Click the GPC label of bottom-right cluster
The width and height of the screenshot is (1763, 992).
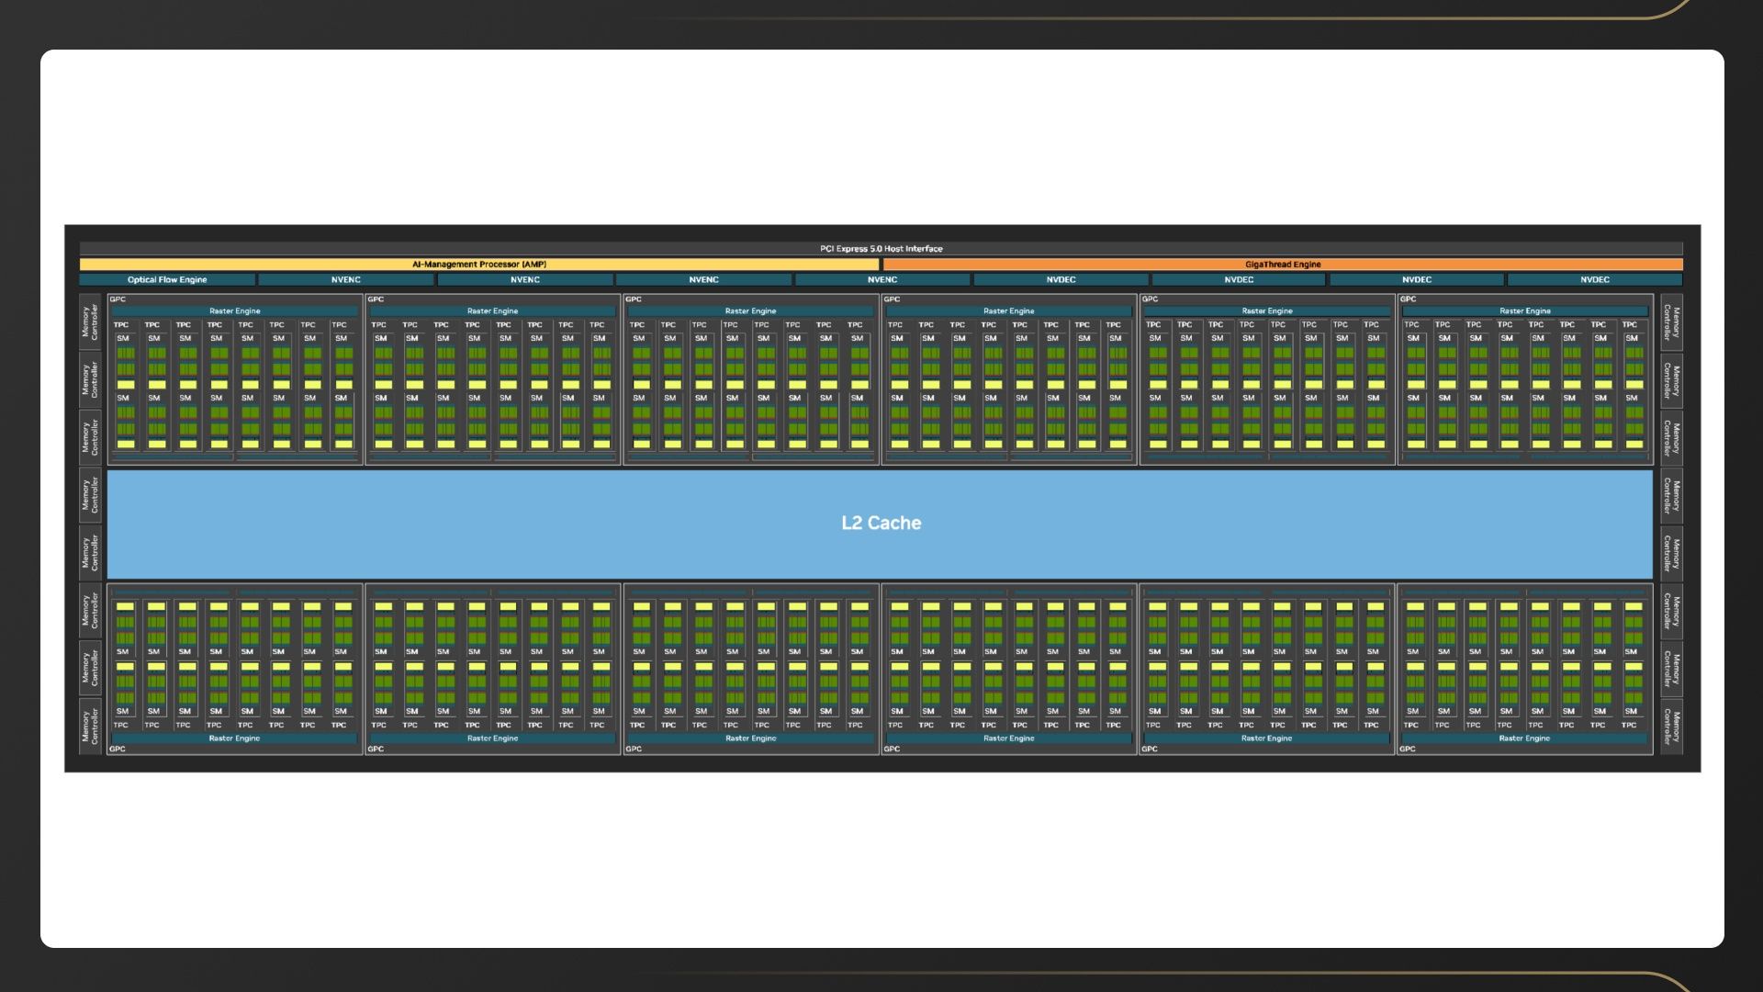pos(1408,750)
